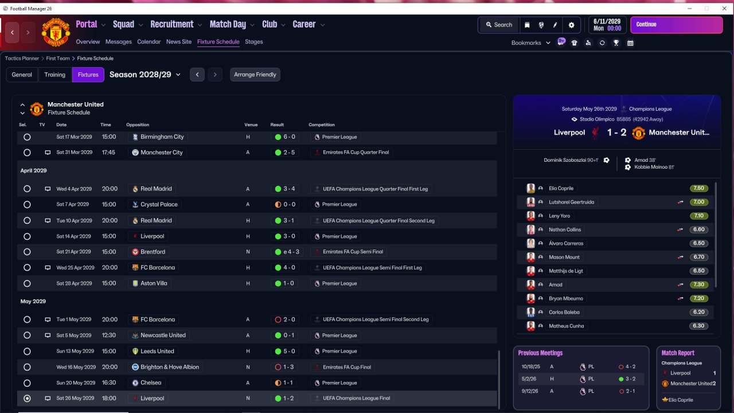The image size is (734, 413).
Task: Select the Chelsea fixture radio button
Action: [27, 383]
